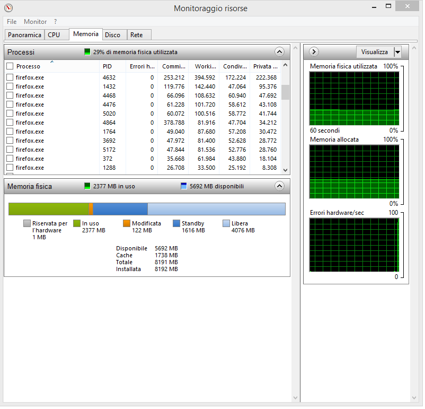Click the green In uso legend swatch
The height and width of the screenshot is (409, 425).
point(77,224)
